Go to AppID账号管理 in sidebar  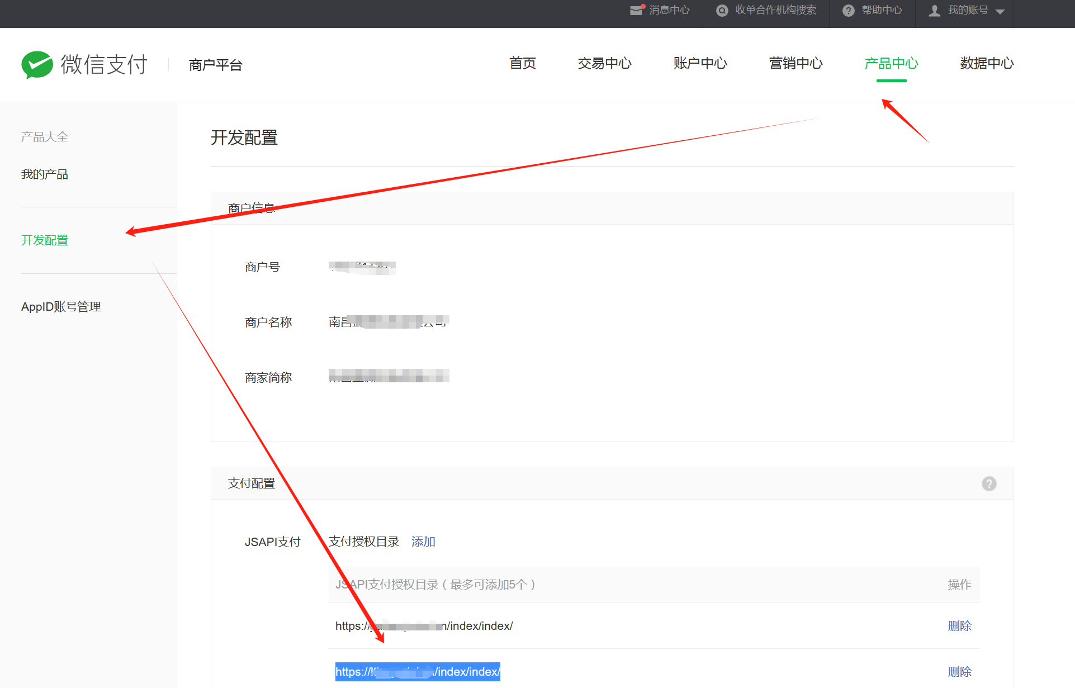tap(61, 307)
